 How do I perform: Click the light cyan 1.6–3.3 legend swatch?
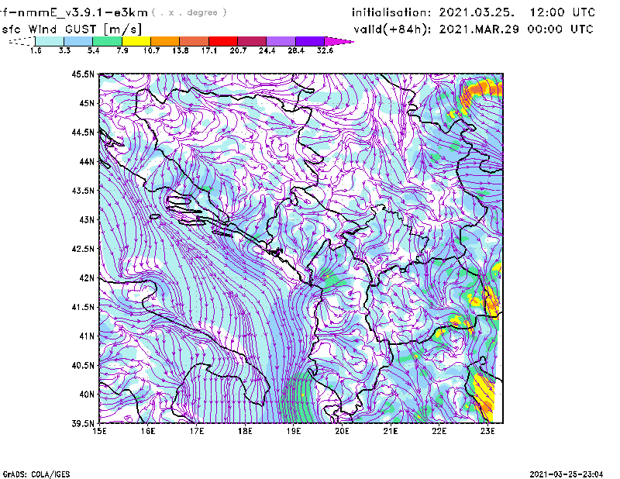point(50,41)
